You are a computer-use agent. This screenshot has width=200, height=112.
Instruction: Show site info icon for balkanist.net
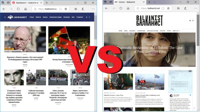pos(138,8)
